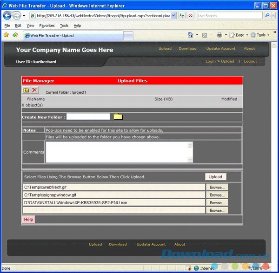Expand the address bar history dropdown
The image size is (279, 273).
coord(174,16)
